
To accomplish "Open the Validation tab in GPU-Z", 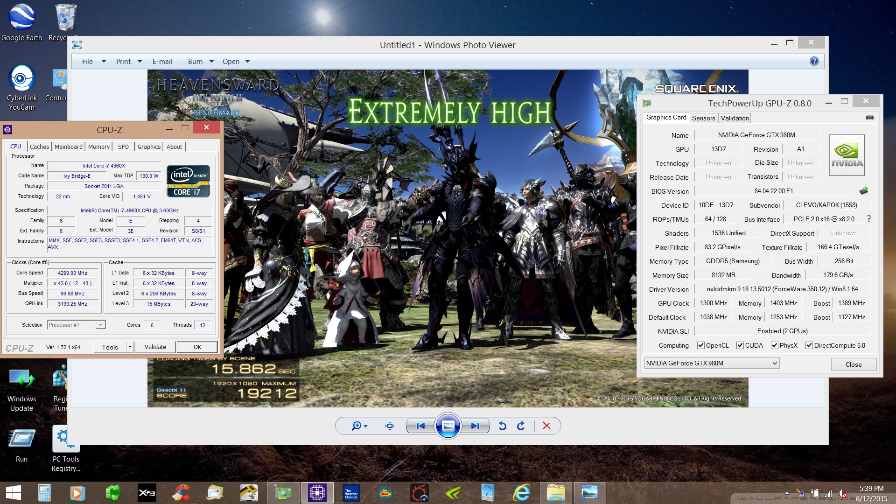I will [735, 118].
